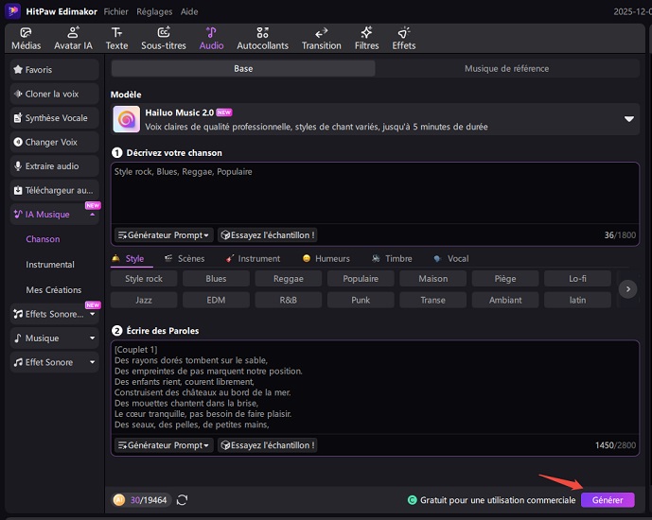Click the Générer button
The image size is (652, 520).
point(608,500)
